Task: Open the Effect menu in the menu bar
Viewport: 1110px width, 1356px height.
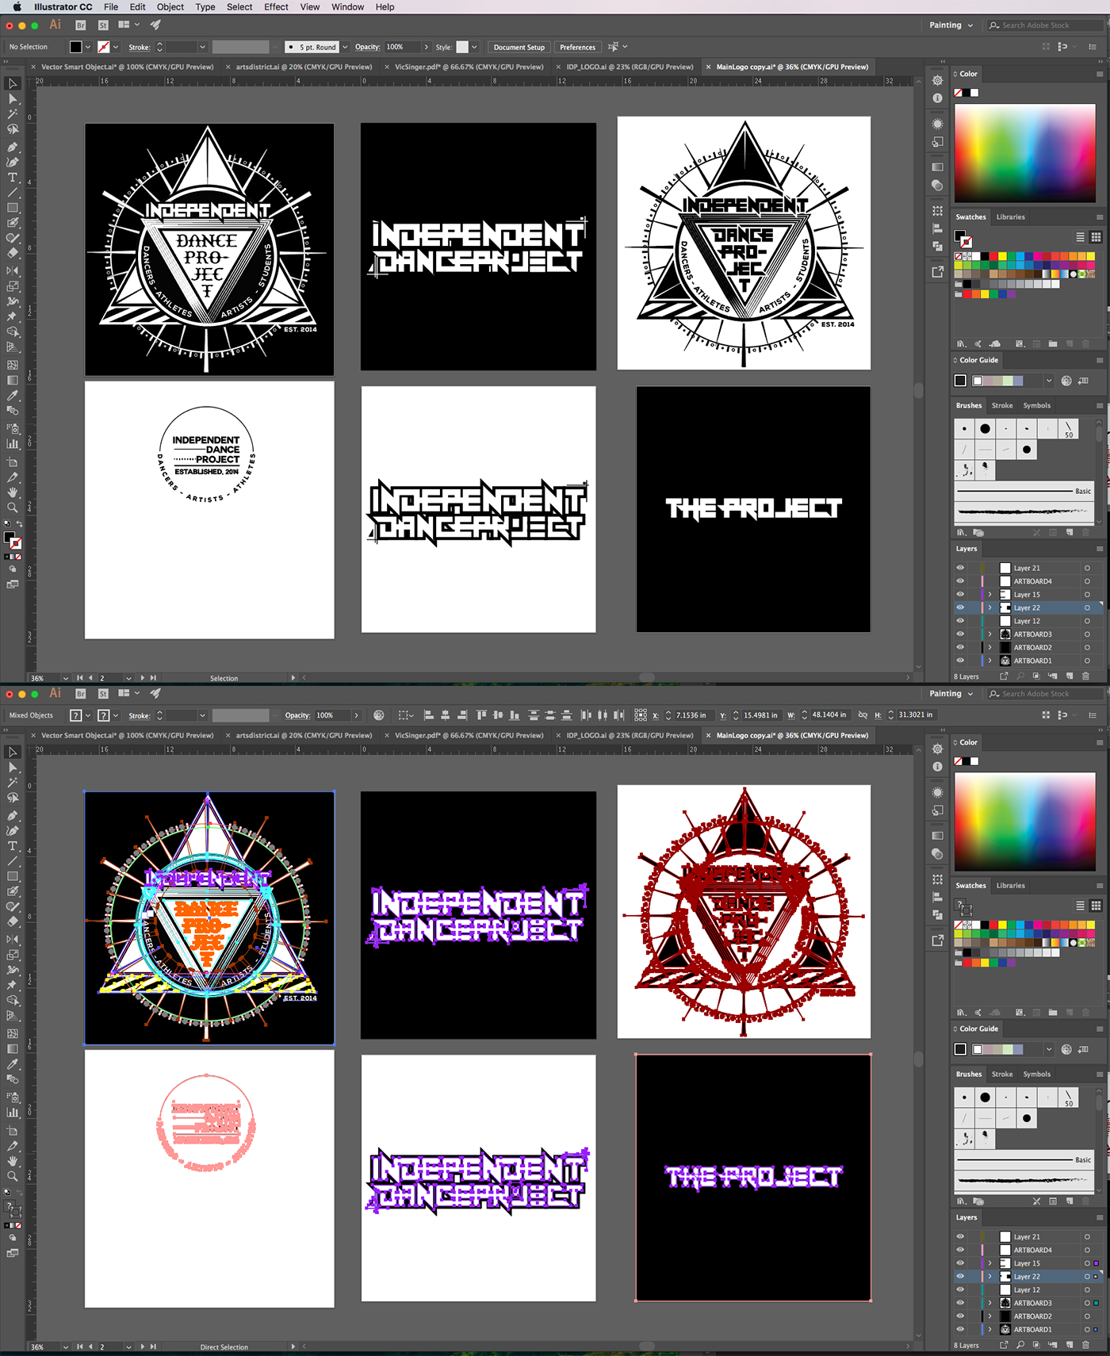Action: click(x=276, y=7)
